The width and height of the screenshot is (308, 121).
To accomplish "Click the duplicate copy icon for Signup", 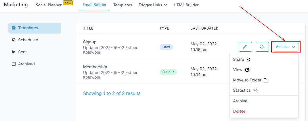I will click(262, 47).
